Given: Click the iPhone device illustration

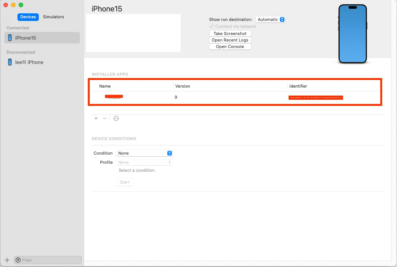Looking at the screenshot, I should coord(353,34).
